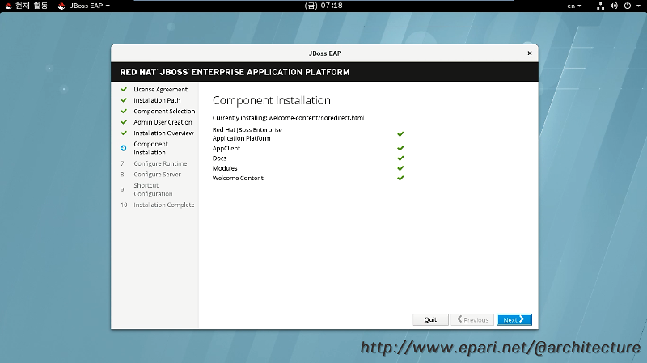Screen dimensions: 647x363
Task: Select the Component Installation step
Action: click(150, 148)
